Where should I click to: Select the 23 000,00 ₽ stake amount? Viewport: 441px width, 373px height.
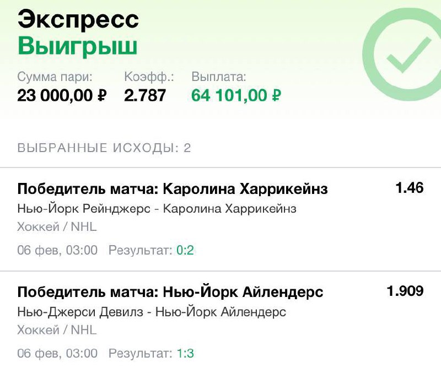coord(62,95)
